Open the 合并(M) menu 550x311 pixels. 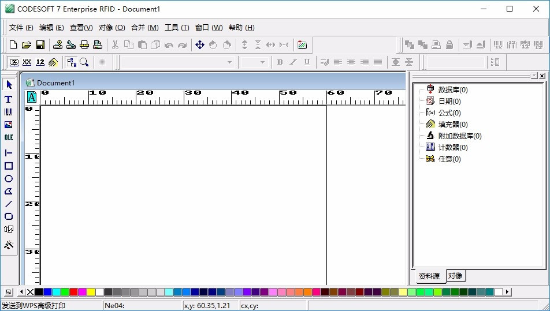pos(144,28)
